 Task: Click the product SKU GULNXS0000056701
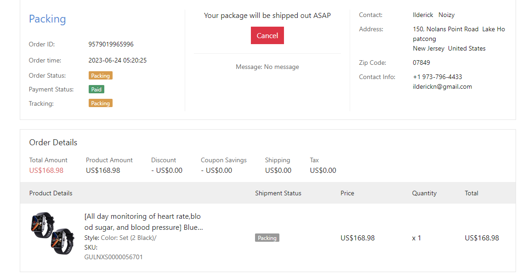pos(113,257)
